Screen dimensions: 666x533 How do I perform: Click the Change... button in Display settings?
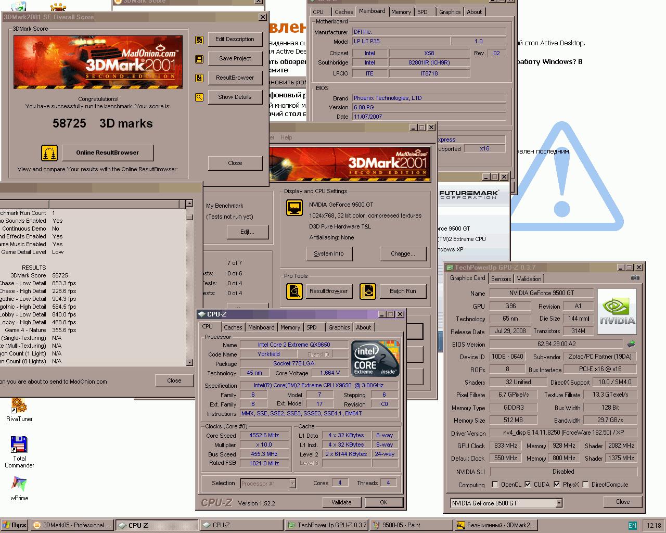[403, 253]
